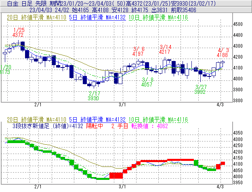The image size is (252, 192).
Task: Click the 3800 price axis label
Action: [x=238, y=101]
